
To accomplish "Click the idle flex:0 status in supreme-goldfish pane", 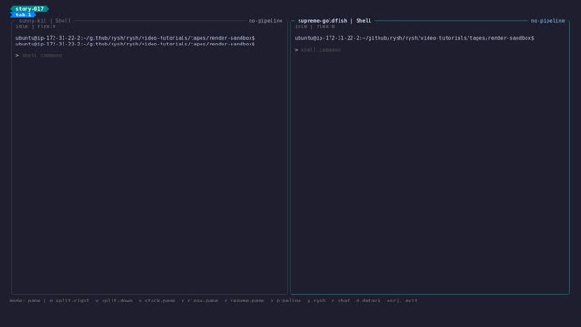I will click(315, 26).
